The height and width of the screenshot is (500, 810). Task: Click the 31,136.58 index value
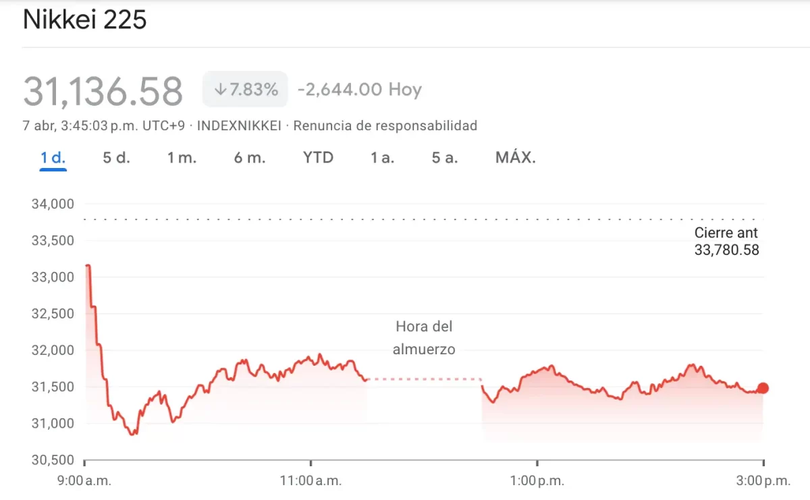(x=103, y=91)
